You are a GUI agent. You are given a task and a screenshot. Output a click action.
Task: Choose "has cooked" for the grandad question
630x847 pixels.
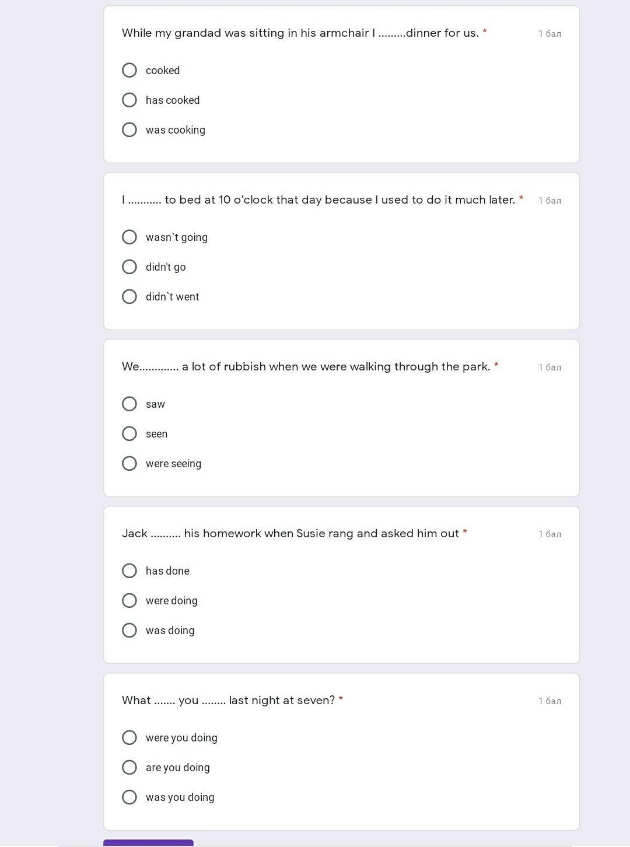[x=129, y=100]
